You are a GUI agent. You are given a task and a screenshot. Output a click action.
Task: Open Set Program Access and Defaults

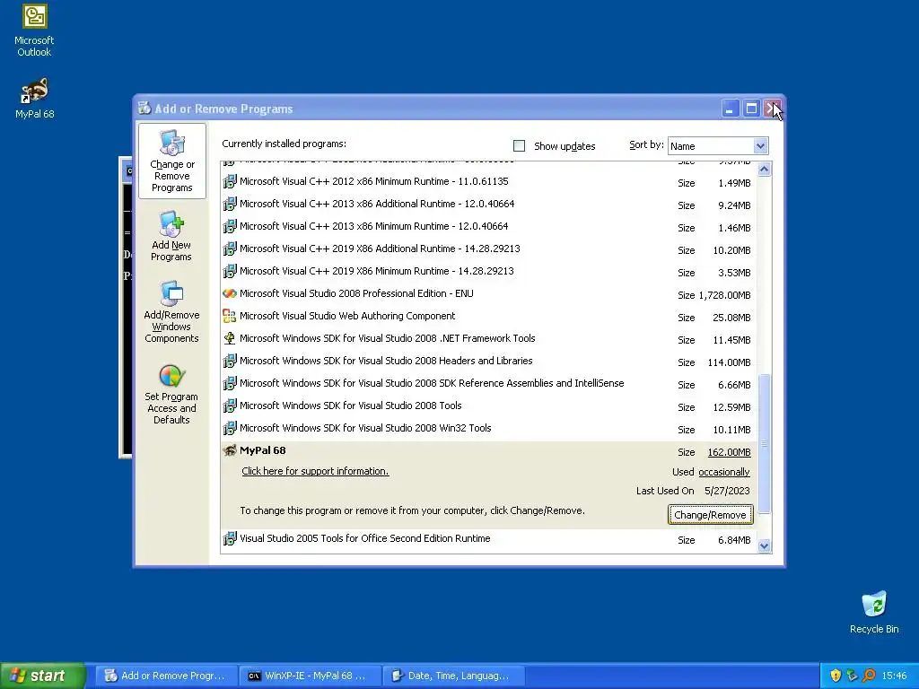[x=171, y=395]
